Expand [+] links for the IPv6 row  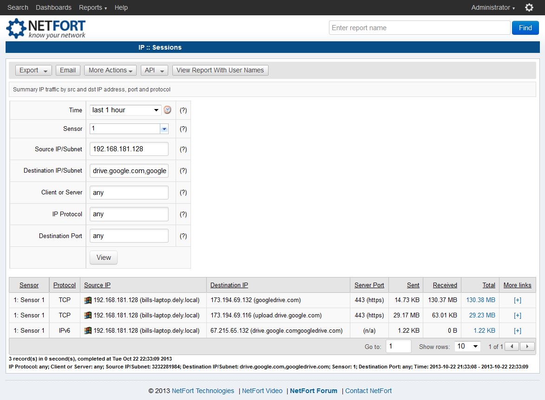[x=518, y=330]
